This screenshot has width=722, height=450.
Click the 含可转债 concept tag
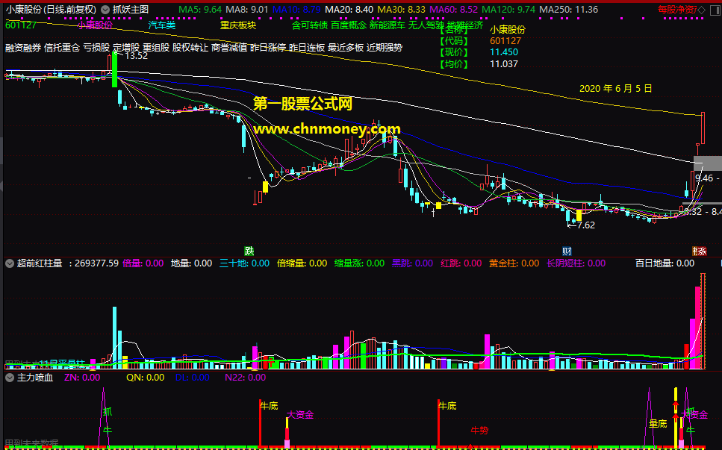tap(310, 25)
